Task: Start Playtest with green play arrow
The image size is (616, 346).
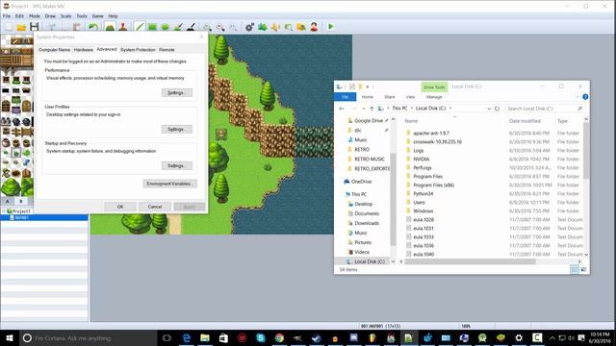Action: [331, 27]
